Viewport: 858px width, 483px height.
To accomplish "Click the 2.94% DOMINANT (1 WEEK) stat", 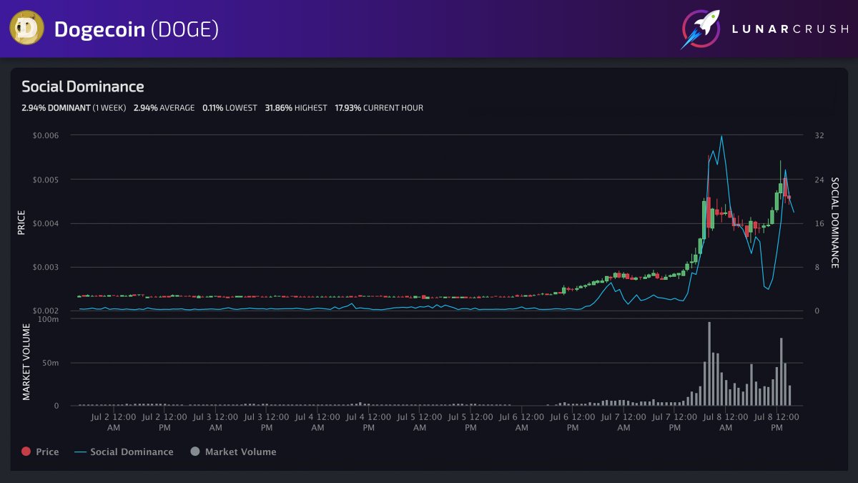I will click(x=74, y=108).
